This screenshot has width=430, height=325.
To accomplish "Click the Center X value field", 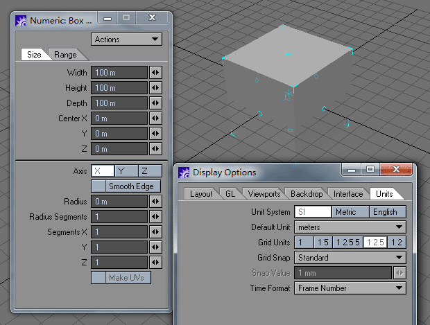I will pyautogui.click(x=119, y=118).
